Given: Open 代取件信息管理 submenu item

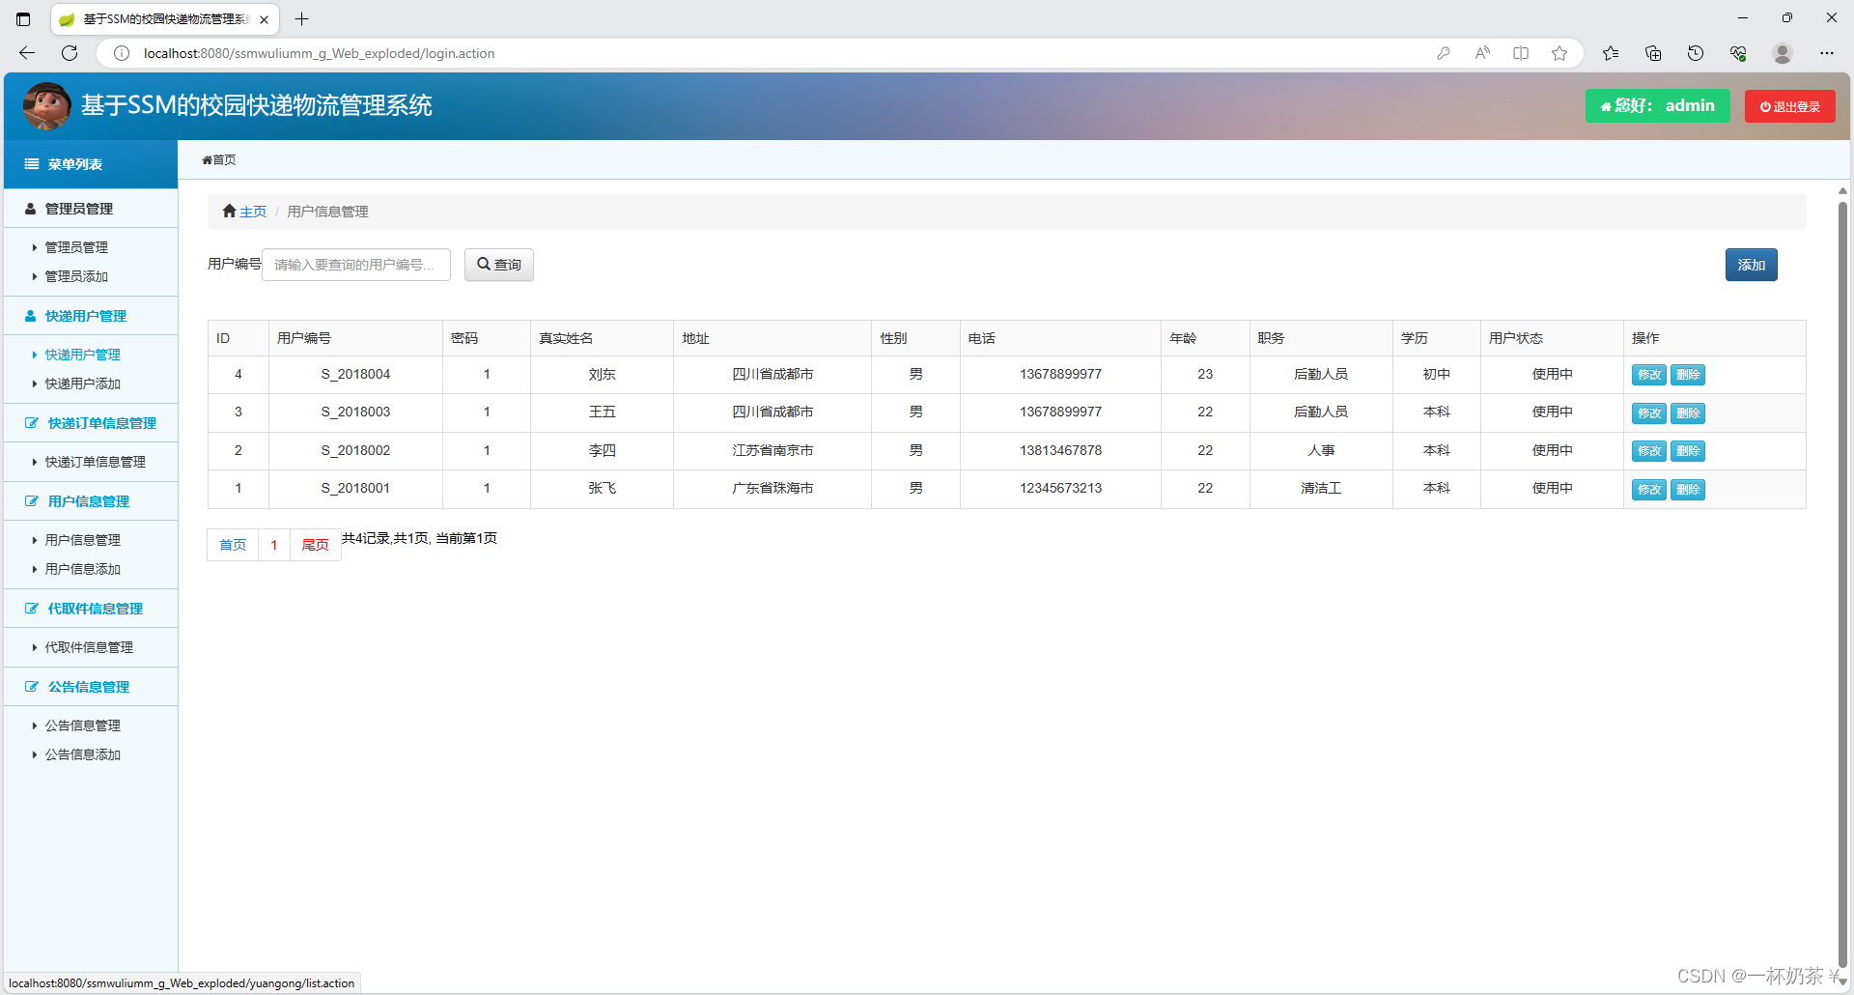Looking at the screenshot, I should pos(89,647).
